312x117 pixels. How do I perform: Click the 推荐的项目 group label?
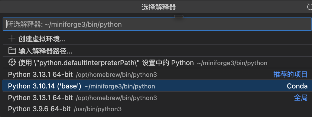click(x=290, y=75)
